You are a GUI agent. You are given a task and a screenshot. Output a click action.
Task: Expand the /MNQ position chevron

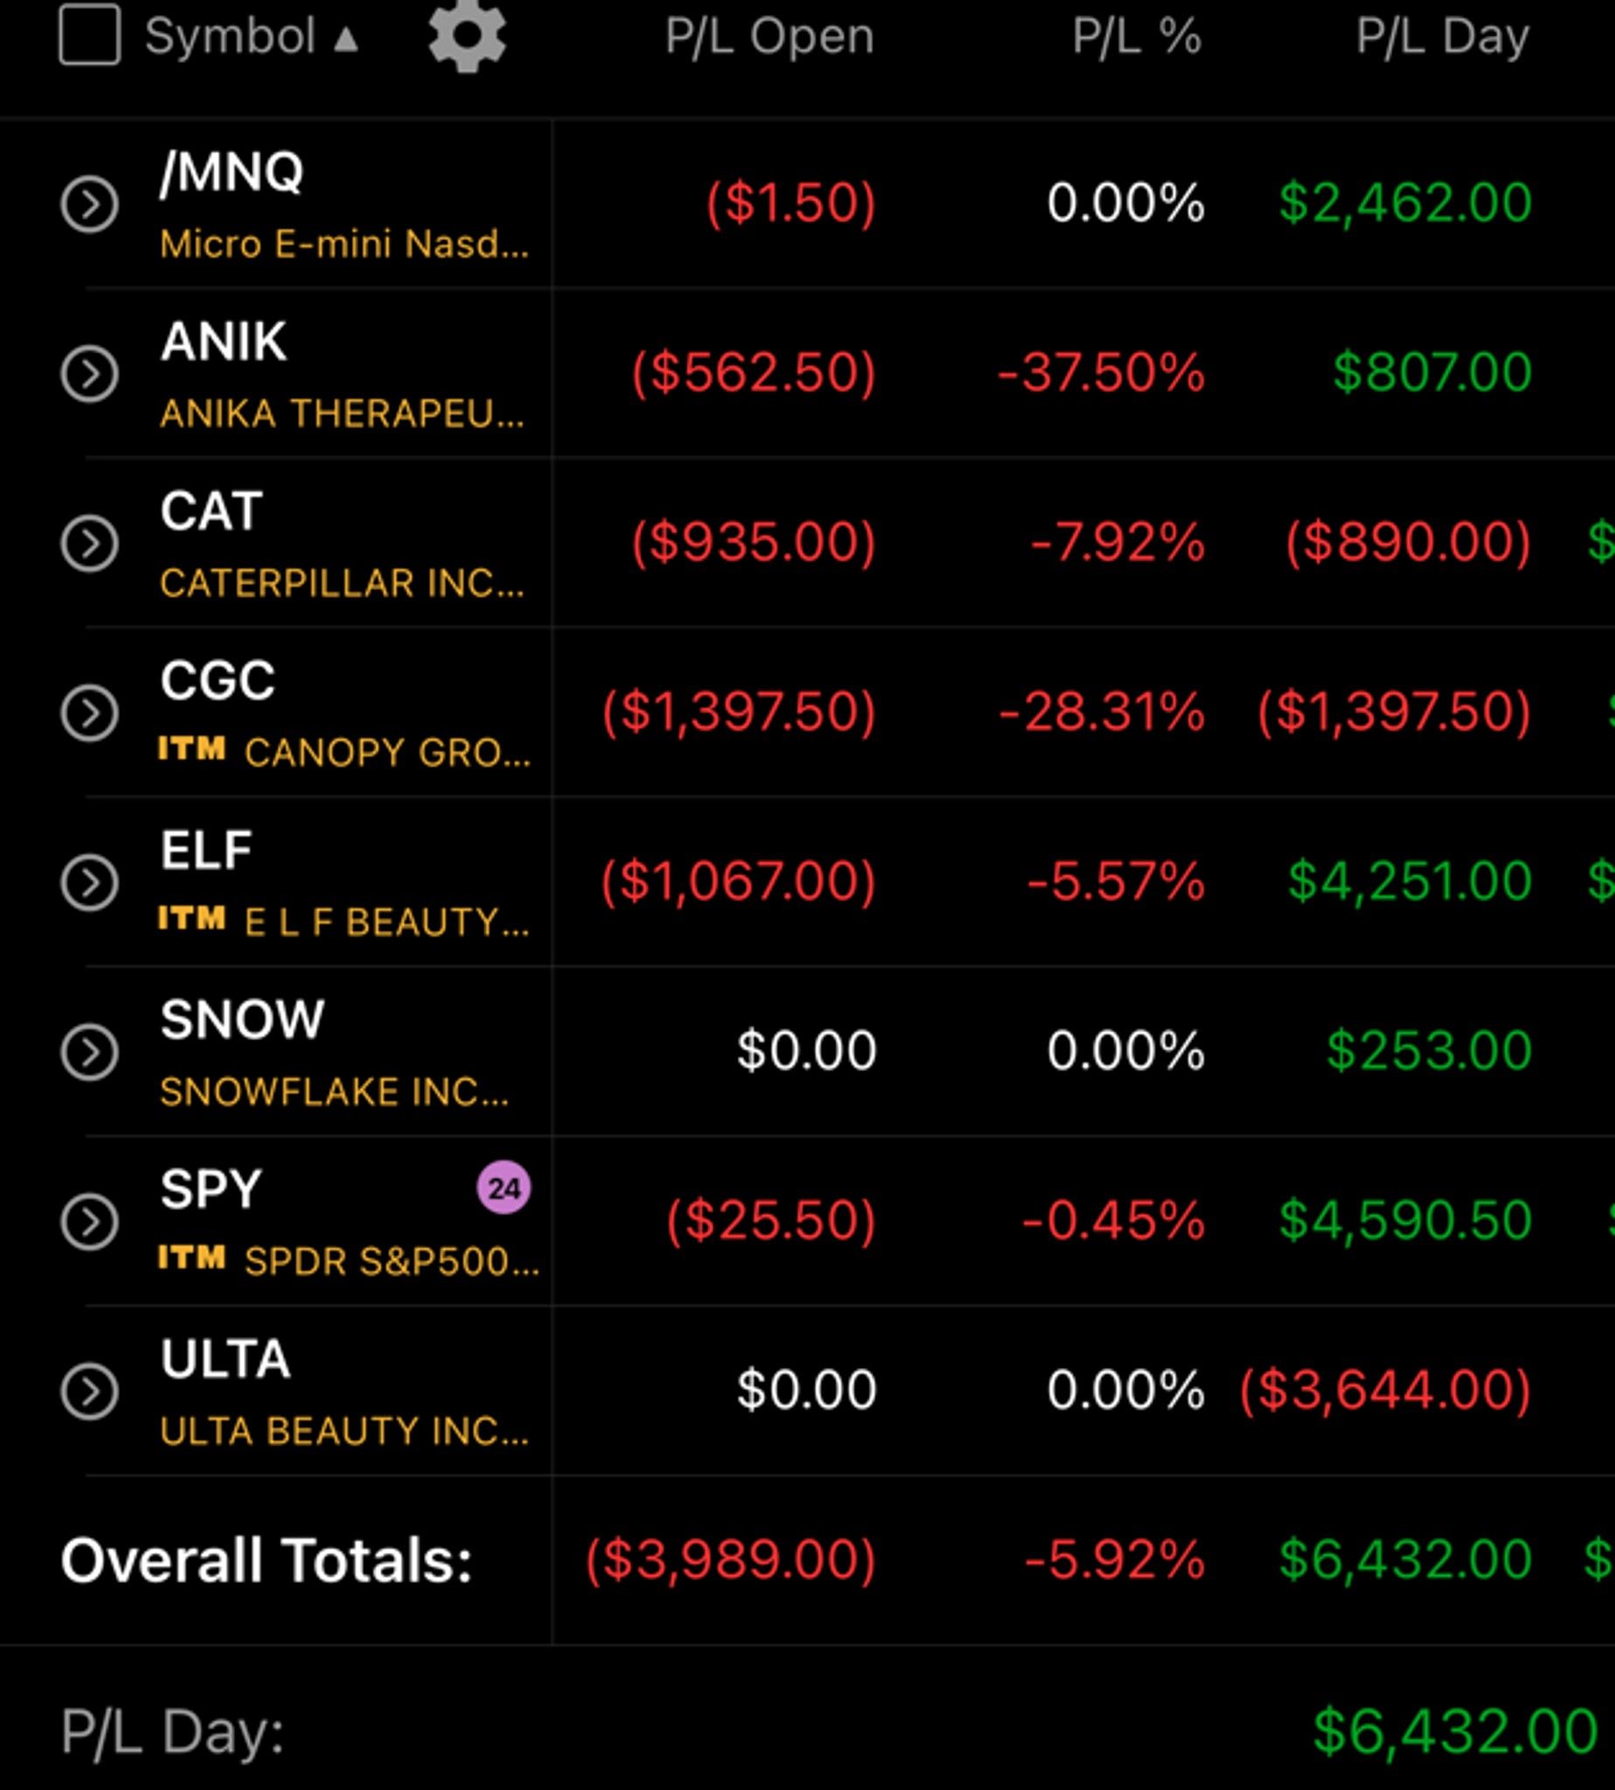pyautogui.click(x=90, y=205)
